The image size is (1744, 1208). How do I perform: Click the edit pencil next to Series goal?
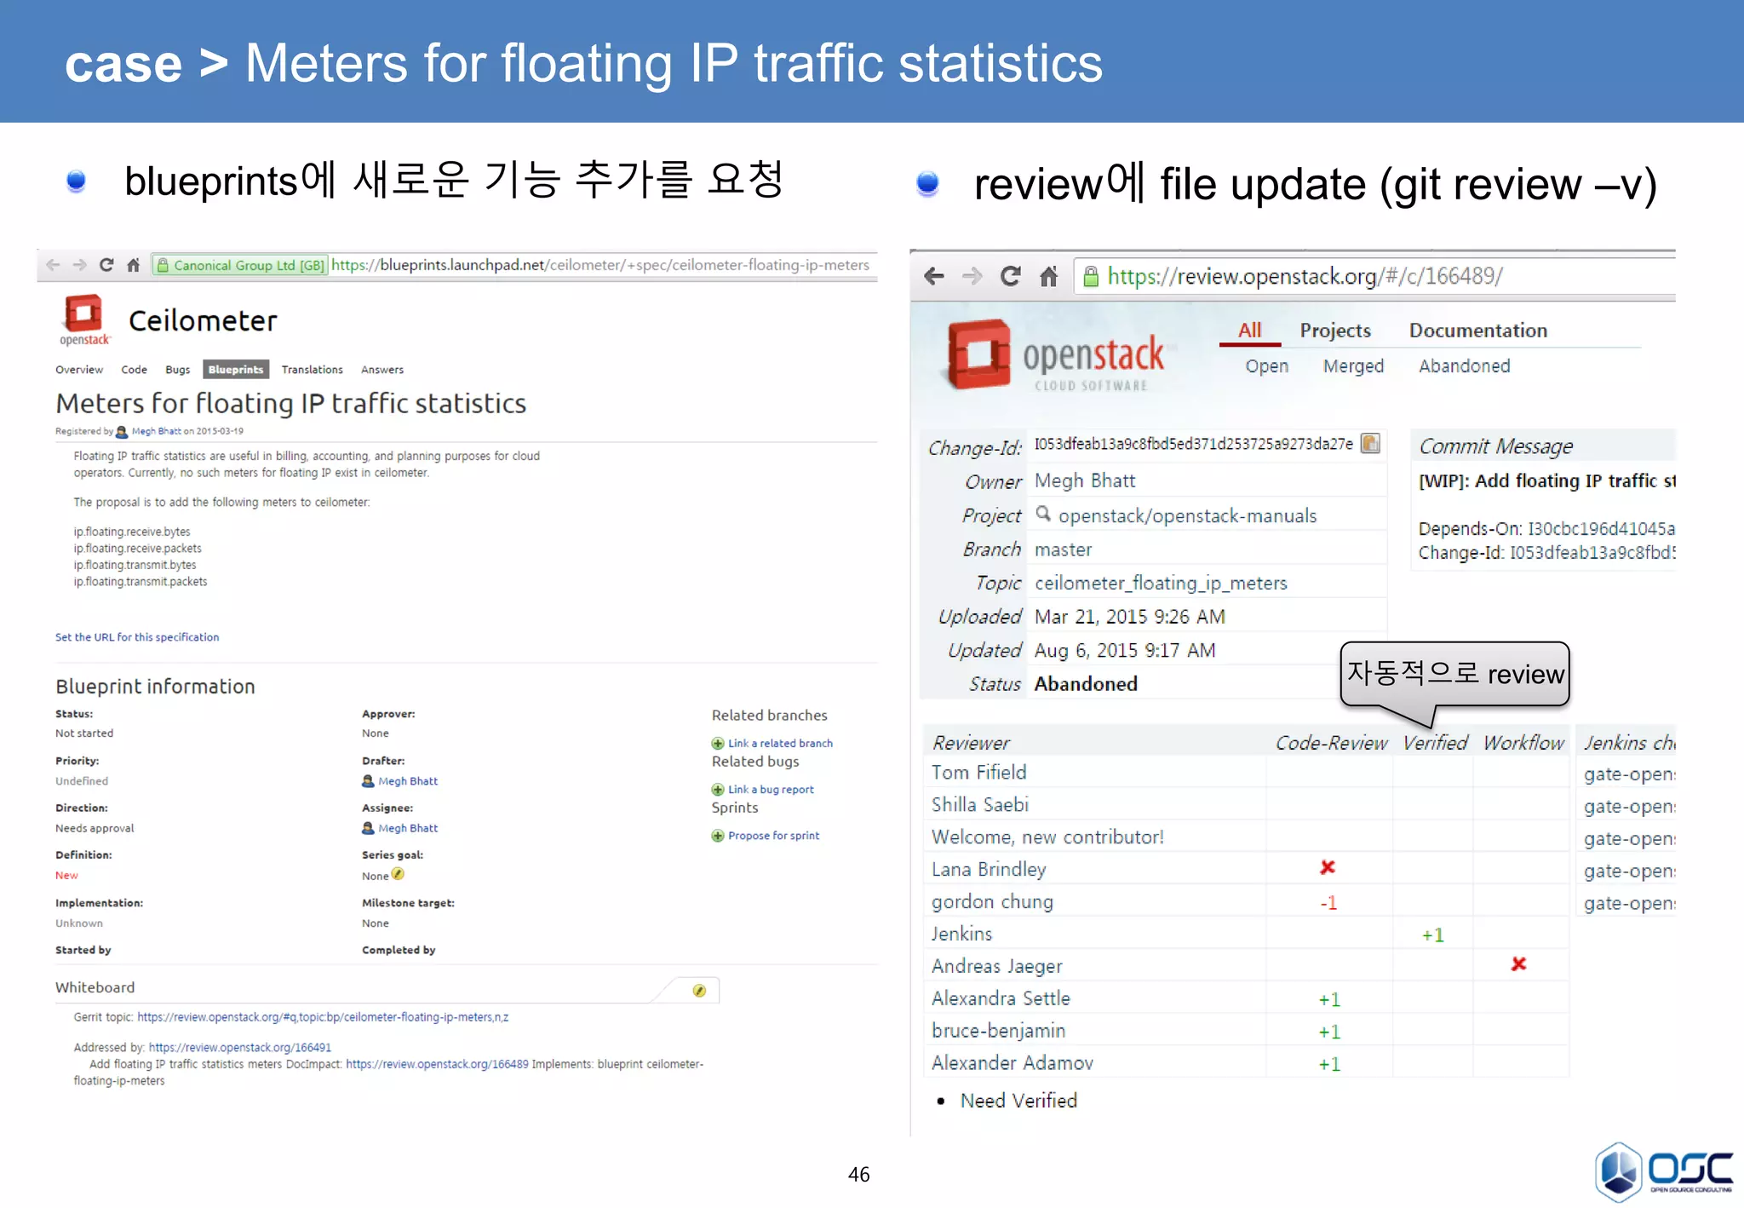[398, 874]
